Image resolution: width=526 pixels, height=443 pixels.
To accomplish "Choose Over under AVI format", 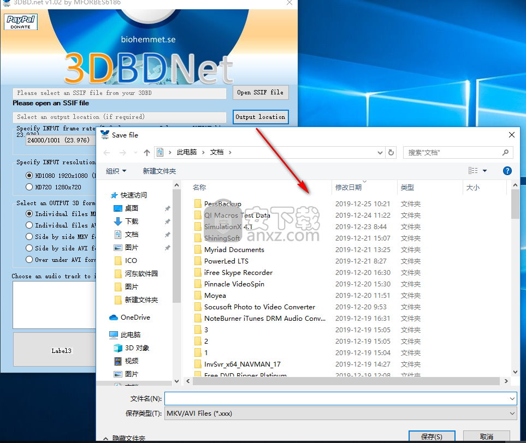I will [29, 260].
